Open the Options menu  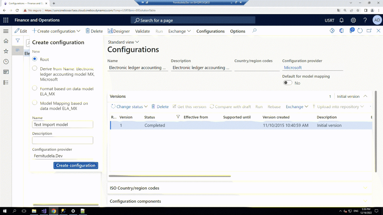coord(238,31)
